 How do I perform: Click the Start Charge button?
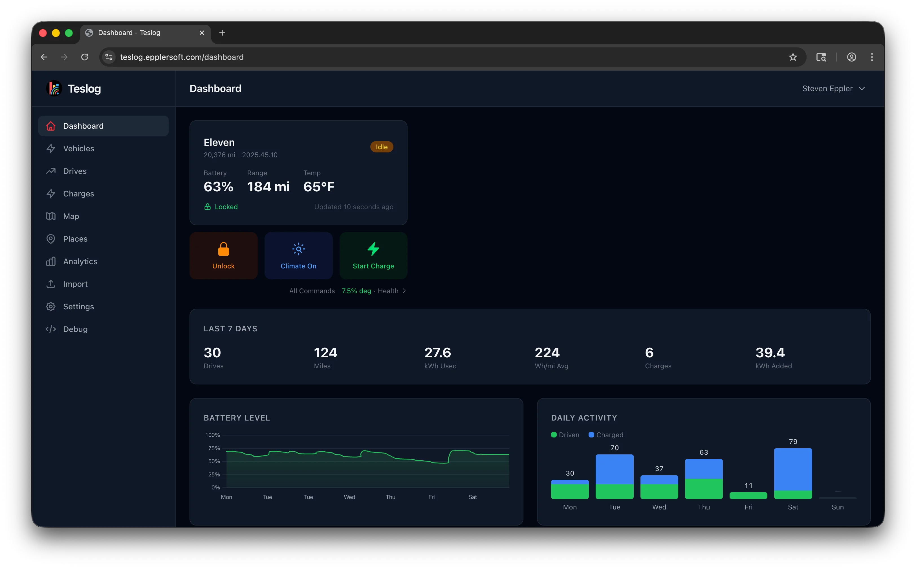point(373,256)
